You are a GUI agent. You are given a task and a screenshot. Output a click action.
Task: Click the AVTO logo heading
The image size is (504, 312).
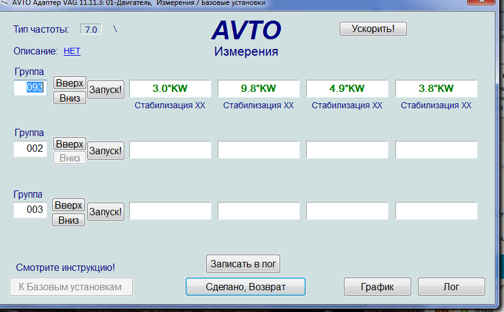pyautogui.click(x=246, y=30)
